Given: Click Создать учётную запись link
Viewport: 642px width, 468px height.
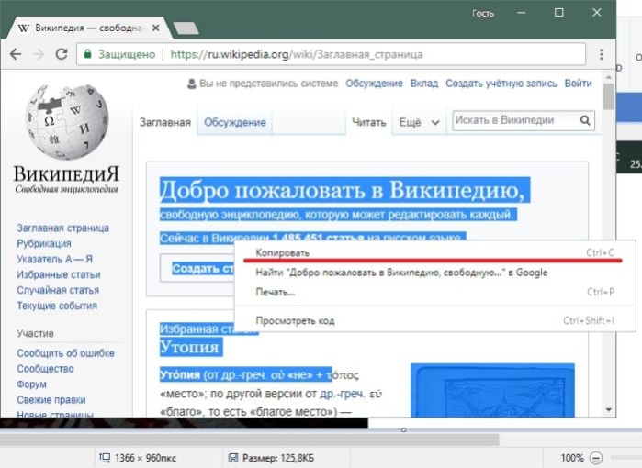Looking at the screenshot, I should [501, 84].
